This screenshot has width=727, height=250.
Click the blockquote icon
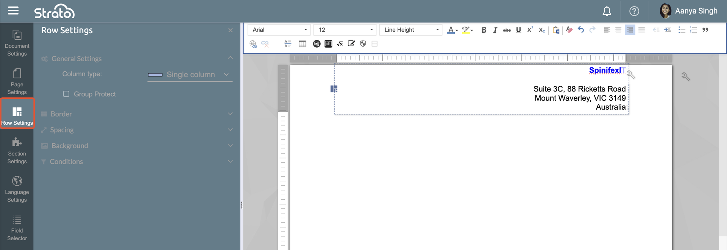coord(705,30)
